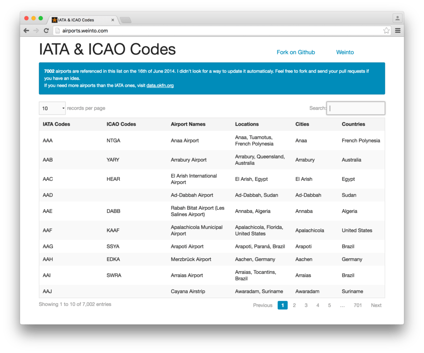Click Previous pagination link
The height and width of the screenshot is (353, 424).
point(263,305)
